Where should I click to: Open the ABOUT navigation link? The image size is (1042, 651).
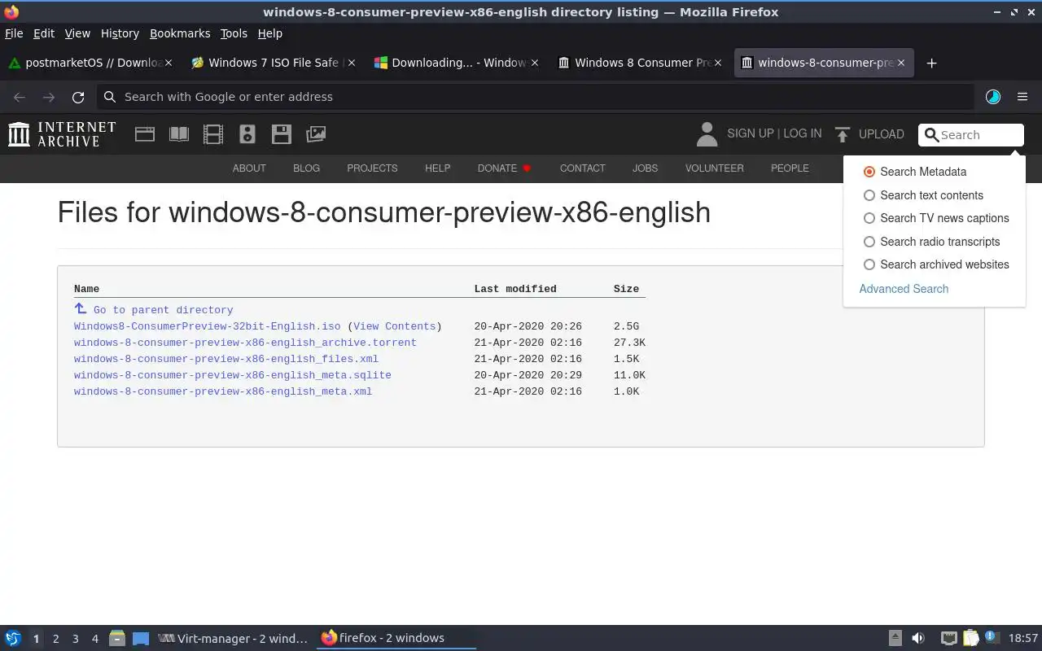pyautogui.click(x=249, y=168)
